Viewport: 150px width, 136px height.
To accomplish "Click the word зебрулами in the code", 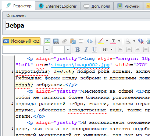I will 49,85.
